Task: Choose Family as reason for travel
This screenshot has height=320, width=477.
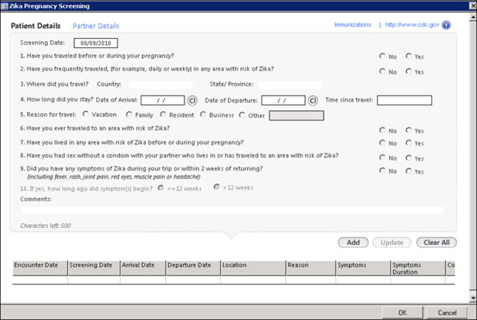Action: click(129, 115)
